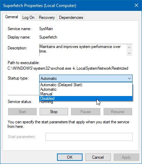The height and width of the screenshot is (164, 142).
Task: Close the Superfetch Properties dialog
Action: pyautogui.click(x=136, y=5)
